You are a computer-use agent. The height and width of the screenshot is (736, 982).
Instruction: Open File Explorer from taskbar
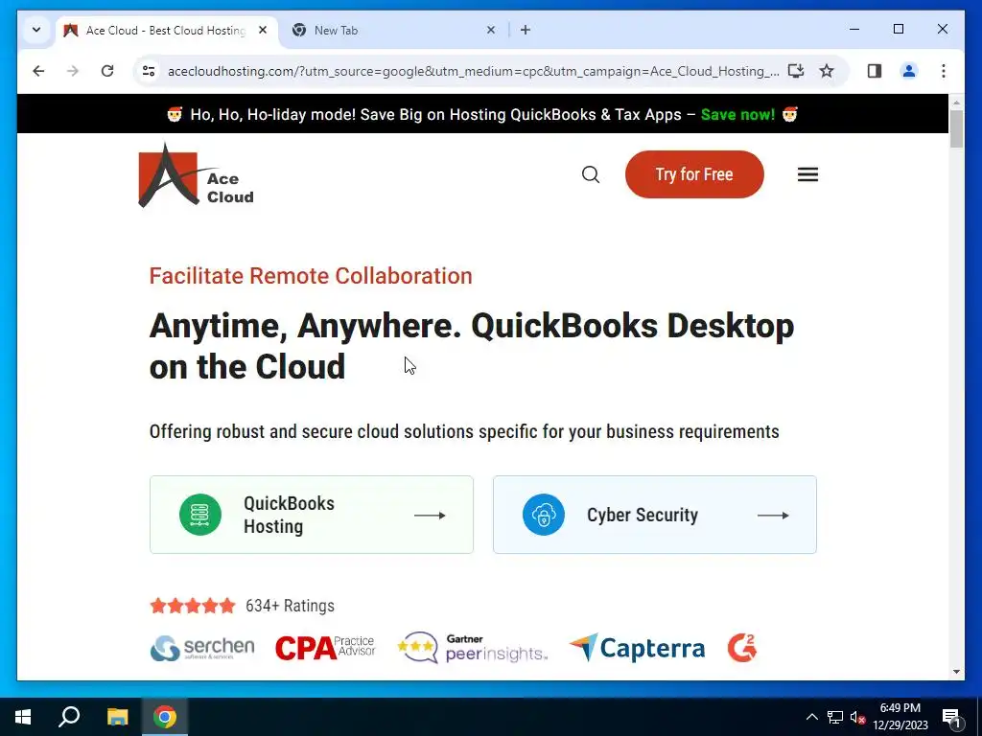click(117, 717)
